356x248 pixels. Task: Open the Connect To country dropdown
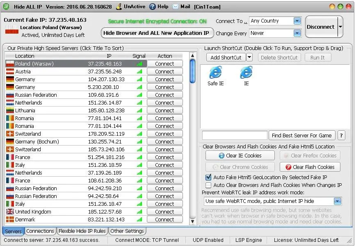[297, 21]
